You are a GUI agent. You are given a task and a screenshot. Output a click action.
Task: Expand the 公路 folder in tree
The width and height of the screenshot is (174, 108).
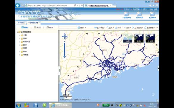tap(19, 35)
